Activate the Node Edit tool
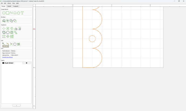Image resolution: width=186 pixels, height=111 pixels. click(x=4, y=44)
